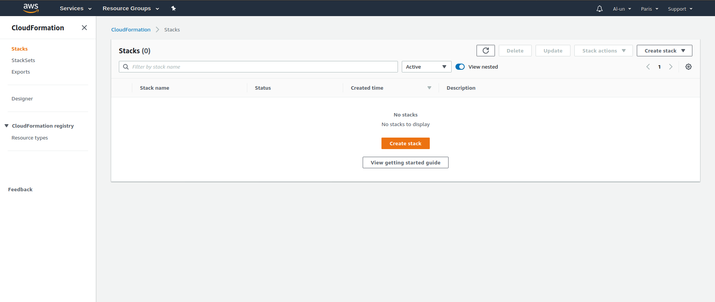Collapse the CloudFormation registry section

[7, 126]
